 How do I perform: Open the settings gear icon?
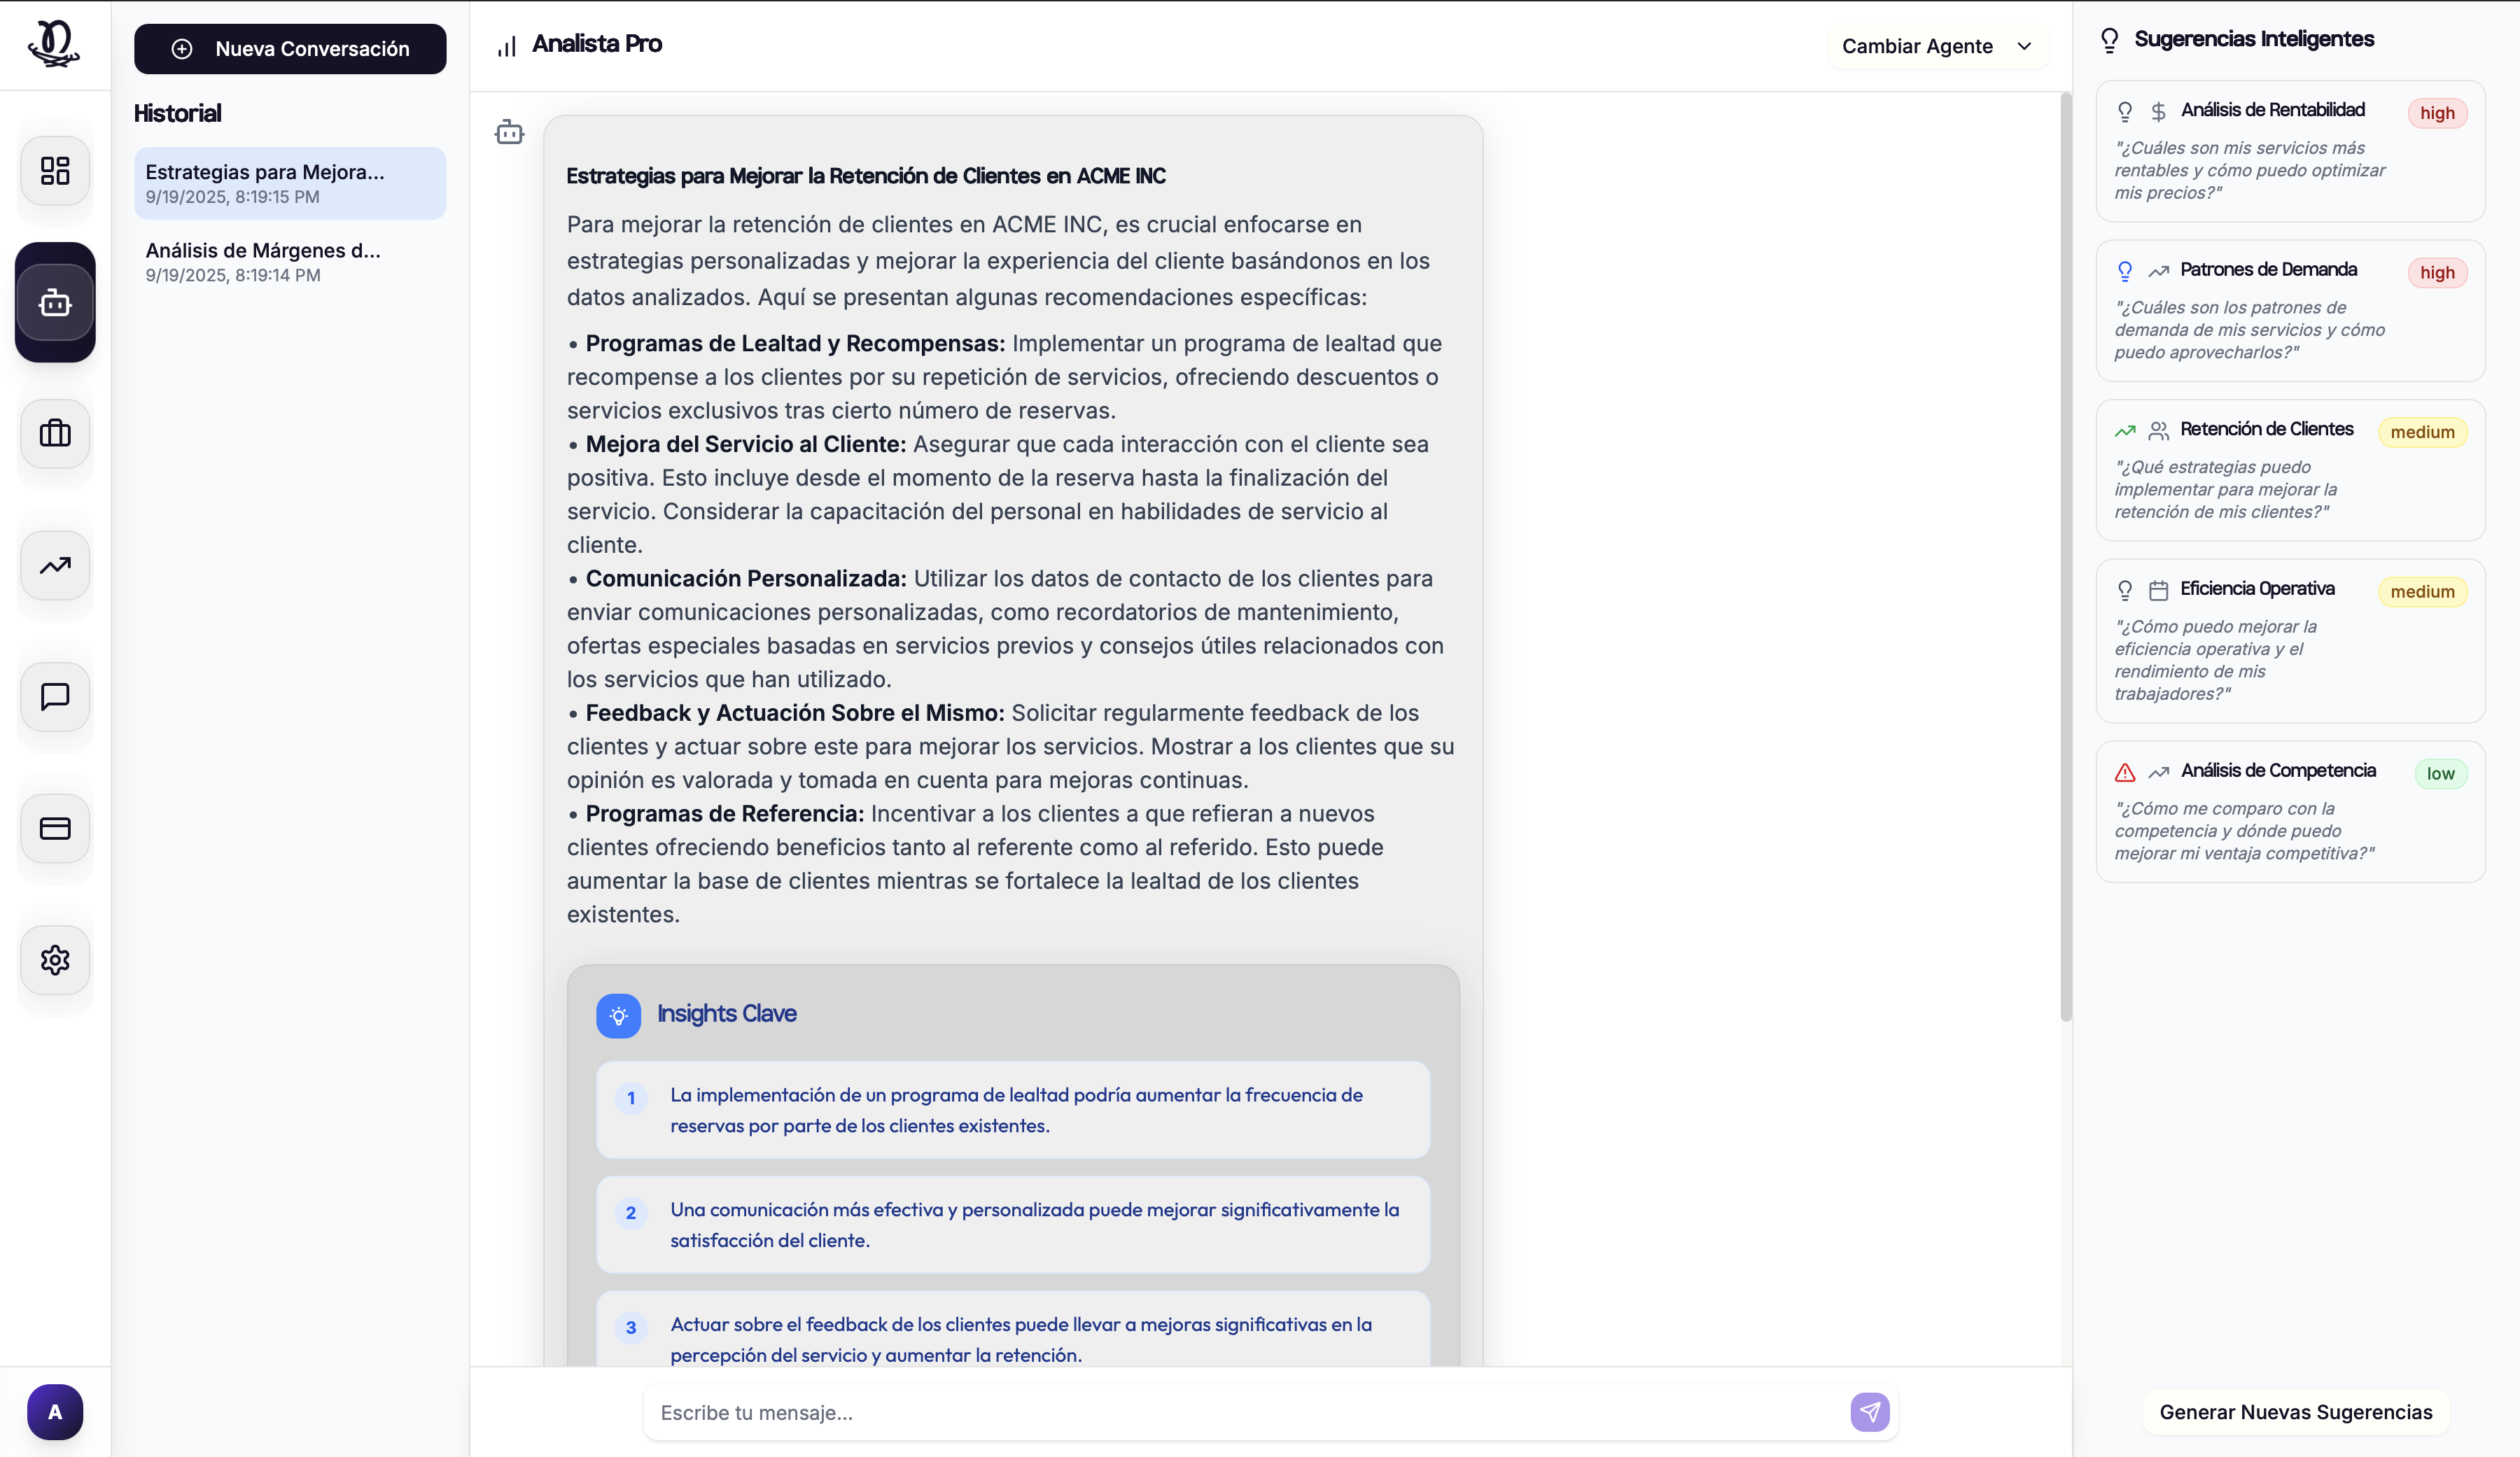pyautogui.click(x=54, y=960)
